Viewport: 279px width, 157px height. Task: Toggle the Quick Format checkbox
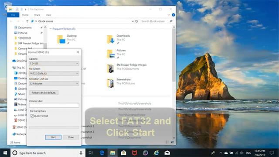point(32,116)
